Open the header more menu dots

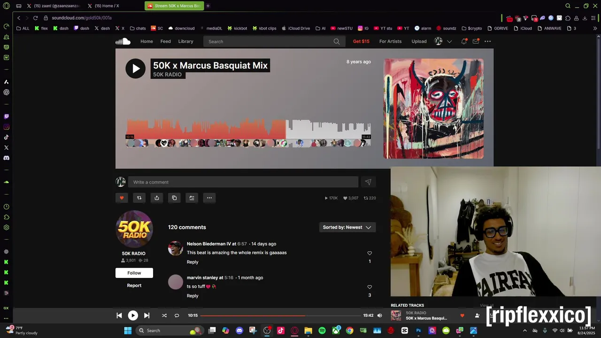(488, 41)
